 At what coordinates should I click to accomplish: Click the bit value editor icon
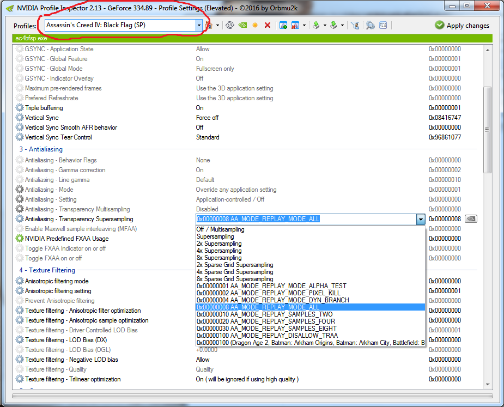pyautogui.click(x=383, y=25)
